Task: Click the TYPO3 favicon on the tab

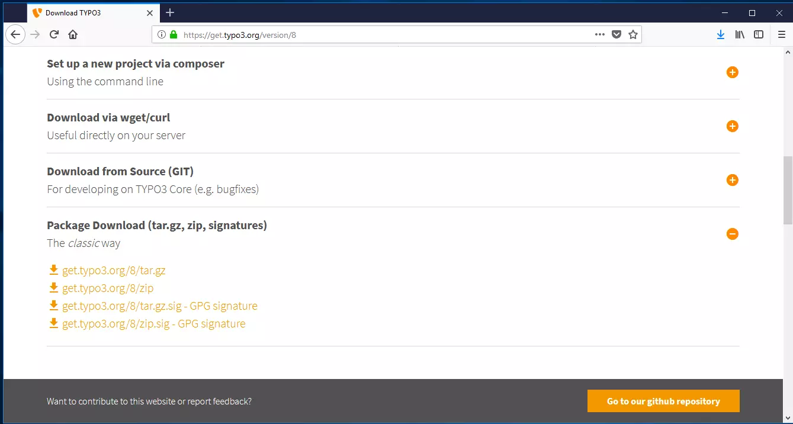Action: (x=37, y=12)
